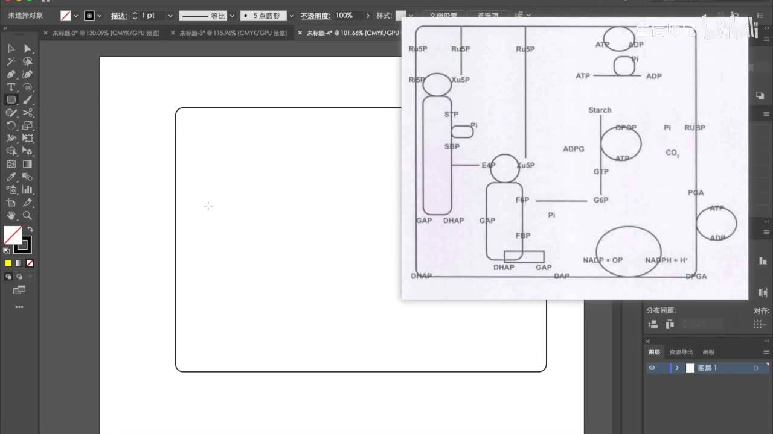
Task: Select the Pen tool
Action: coord(11,74)
